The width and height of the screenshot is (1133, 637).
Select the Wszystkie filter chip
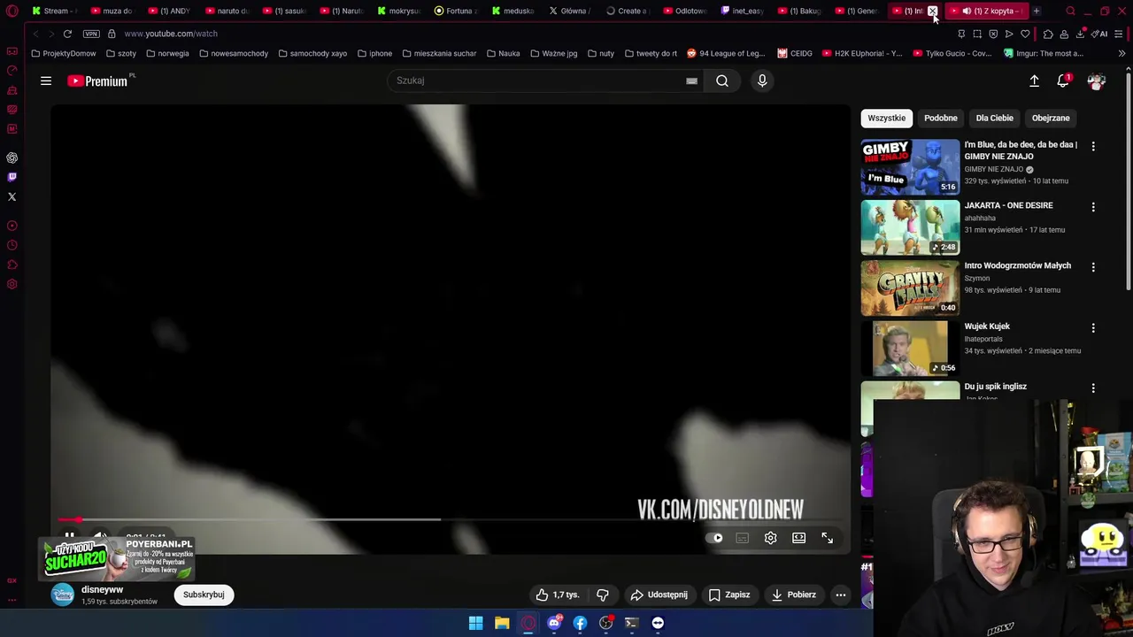coord(886,118)
